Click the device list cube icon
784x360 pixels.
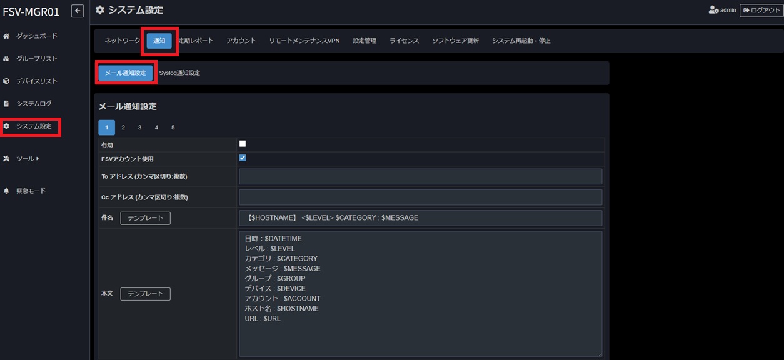[x=6, y=81]
